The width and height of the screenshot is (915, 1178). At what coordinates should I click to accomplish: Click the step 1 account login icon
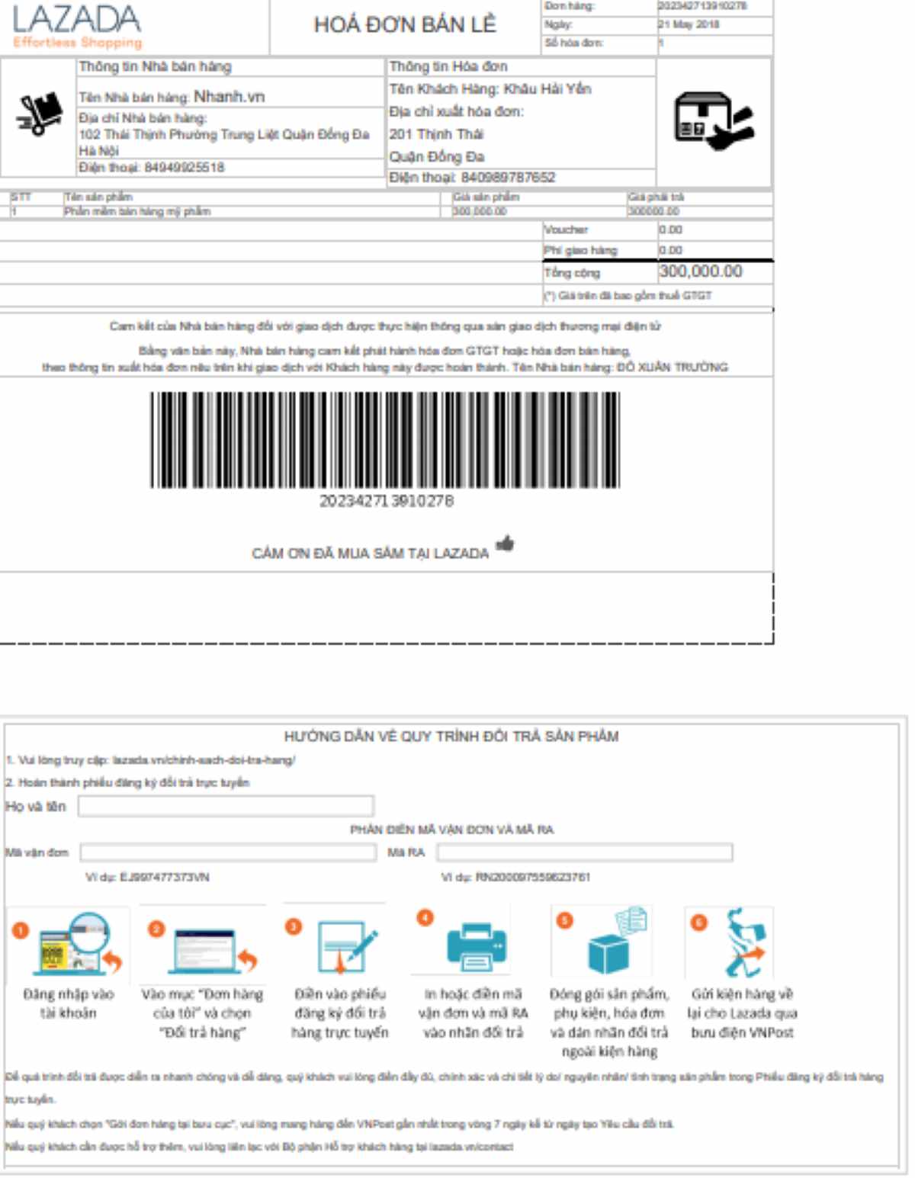tap(68, 944)
